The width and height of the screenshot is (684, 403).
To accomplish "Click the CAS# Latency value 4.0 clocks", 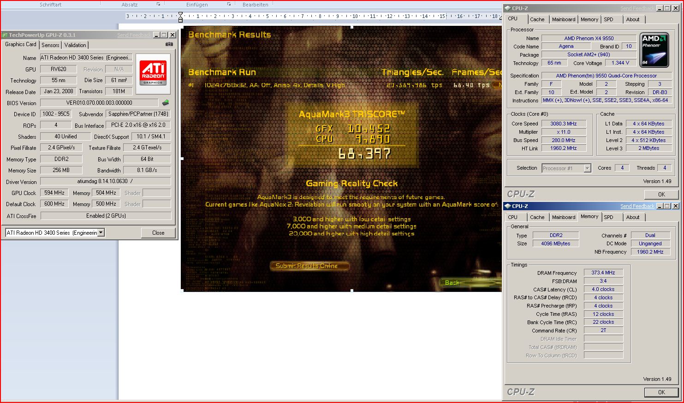I will (603, 289).
